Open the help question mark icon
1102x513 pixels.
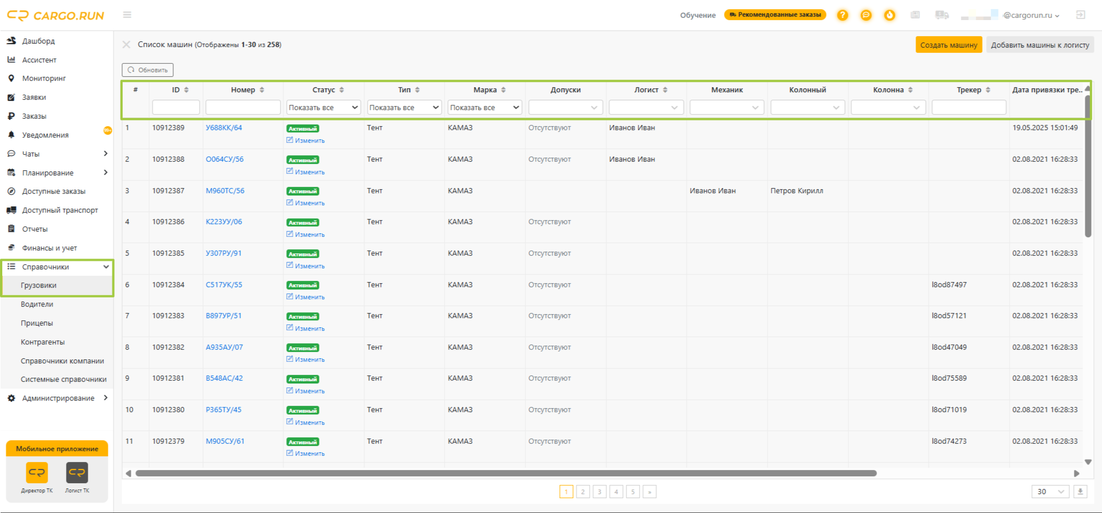[x=842, y=15]
